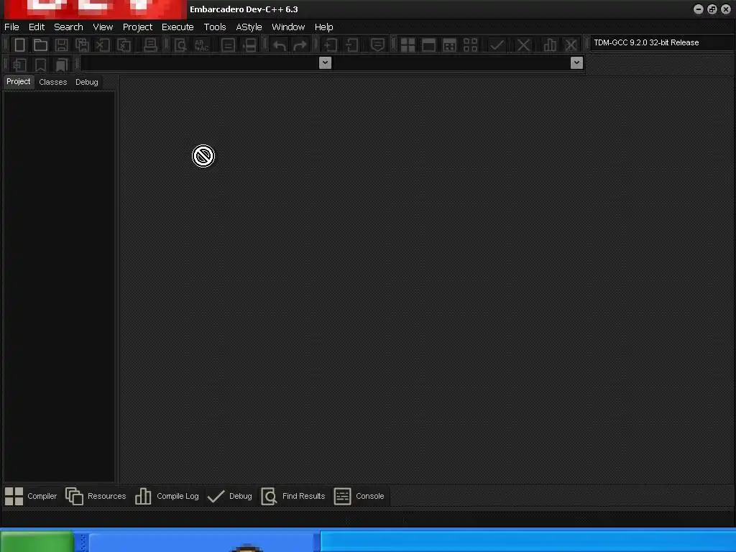Open the Find Results tab

click(293, 496)
